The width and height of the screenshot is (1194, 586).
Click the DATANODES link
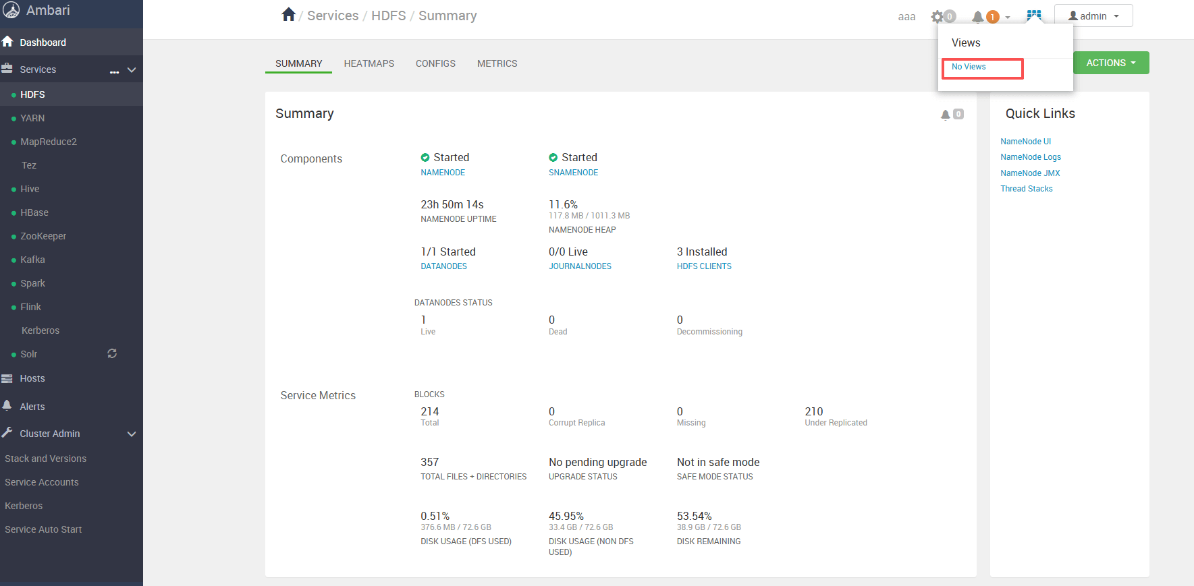tap(443, 266)
